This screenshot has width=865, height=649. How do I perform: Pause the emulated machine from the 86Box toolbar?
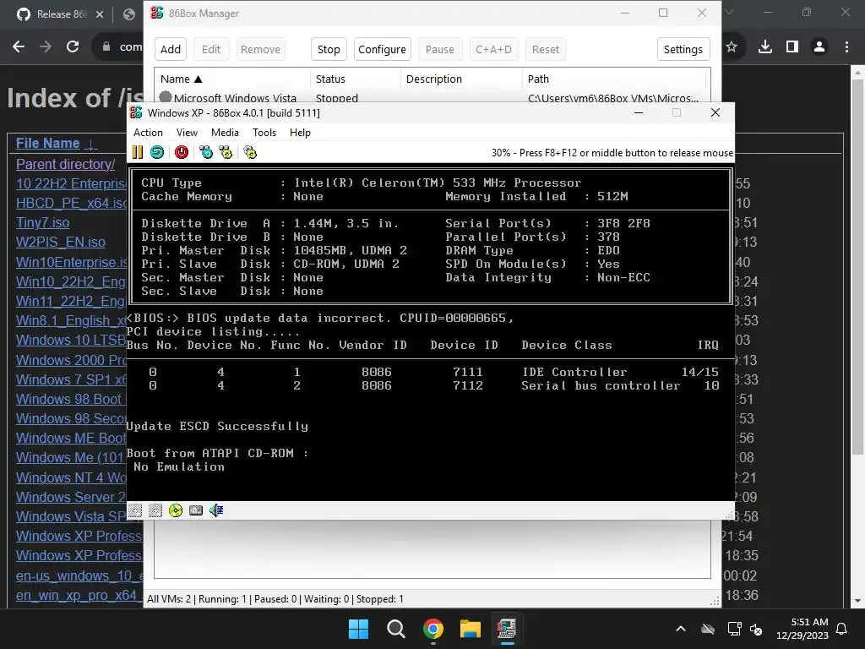(x=138, y=152)
